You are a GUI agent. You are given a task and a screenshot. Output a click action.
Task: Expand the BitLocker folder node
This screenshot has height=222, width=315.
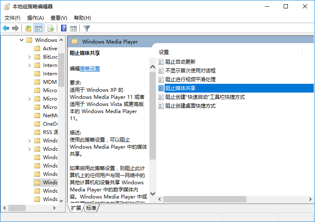29,57
